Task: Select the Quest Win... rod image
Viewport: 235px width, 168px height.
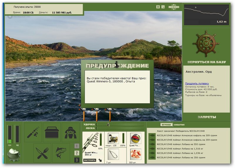Action: click(91, 141)
